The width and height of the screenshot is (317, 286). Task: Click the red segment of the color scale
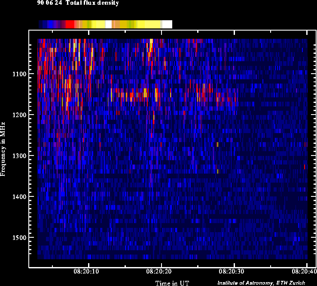coord(70,24)
